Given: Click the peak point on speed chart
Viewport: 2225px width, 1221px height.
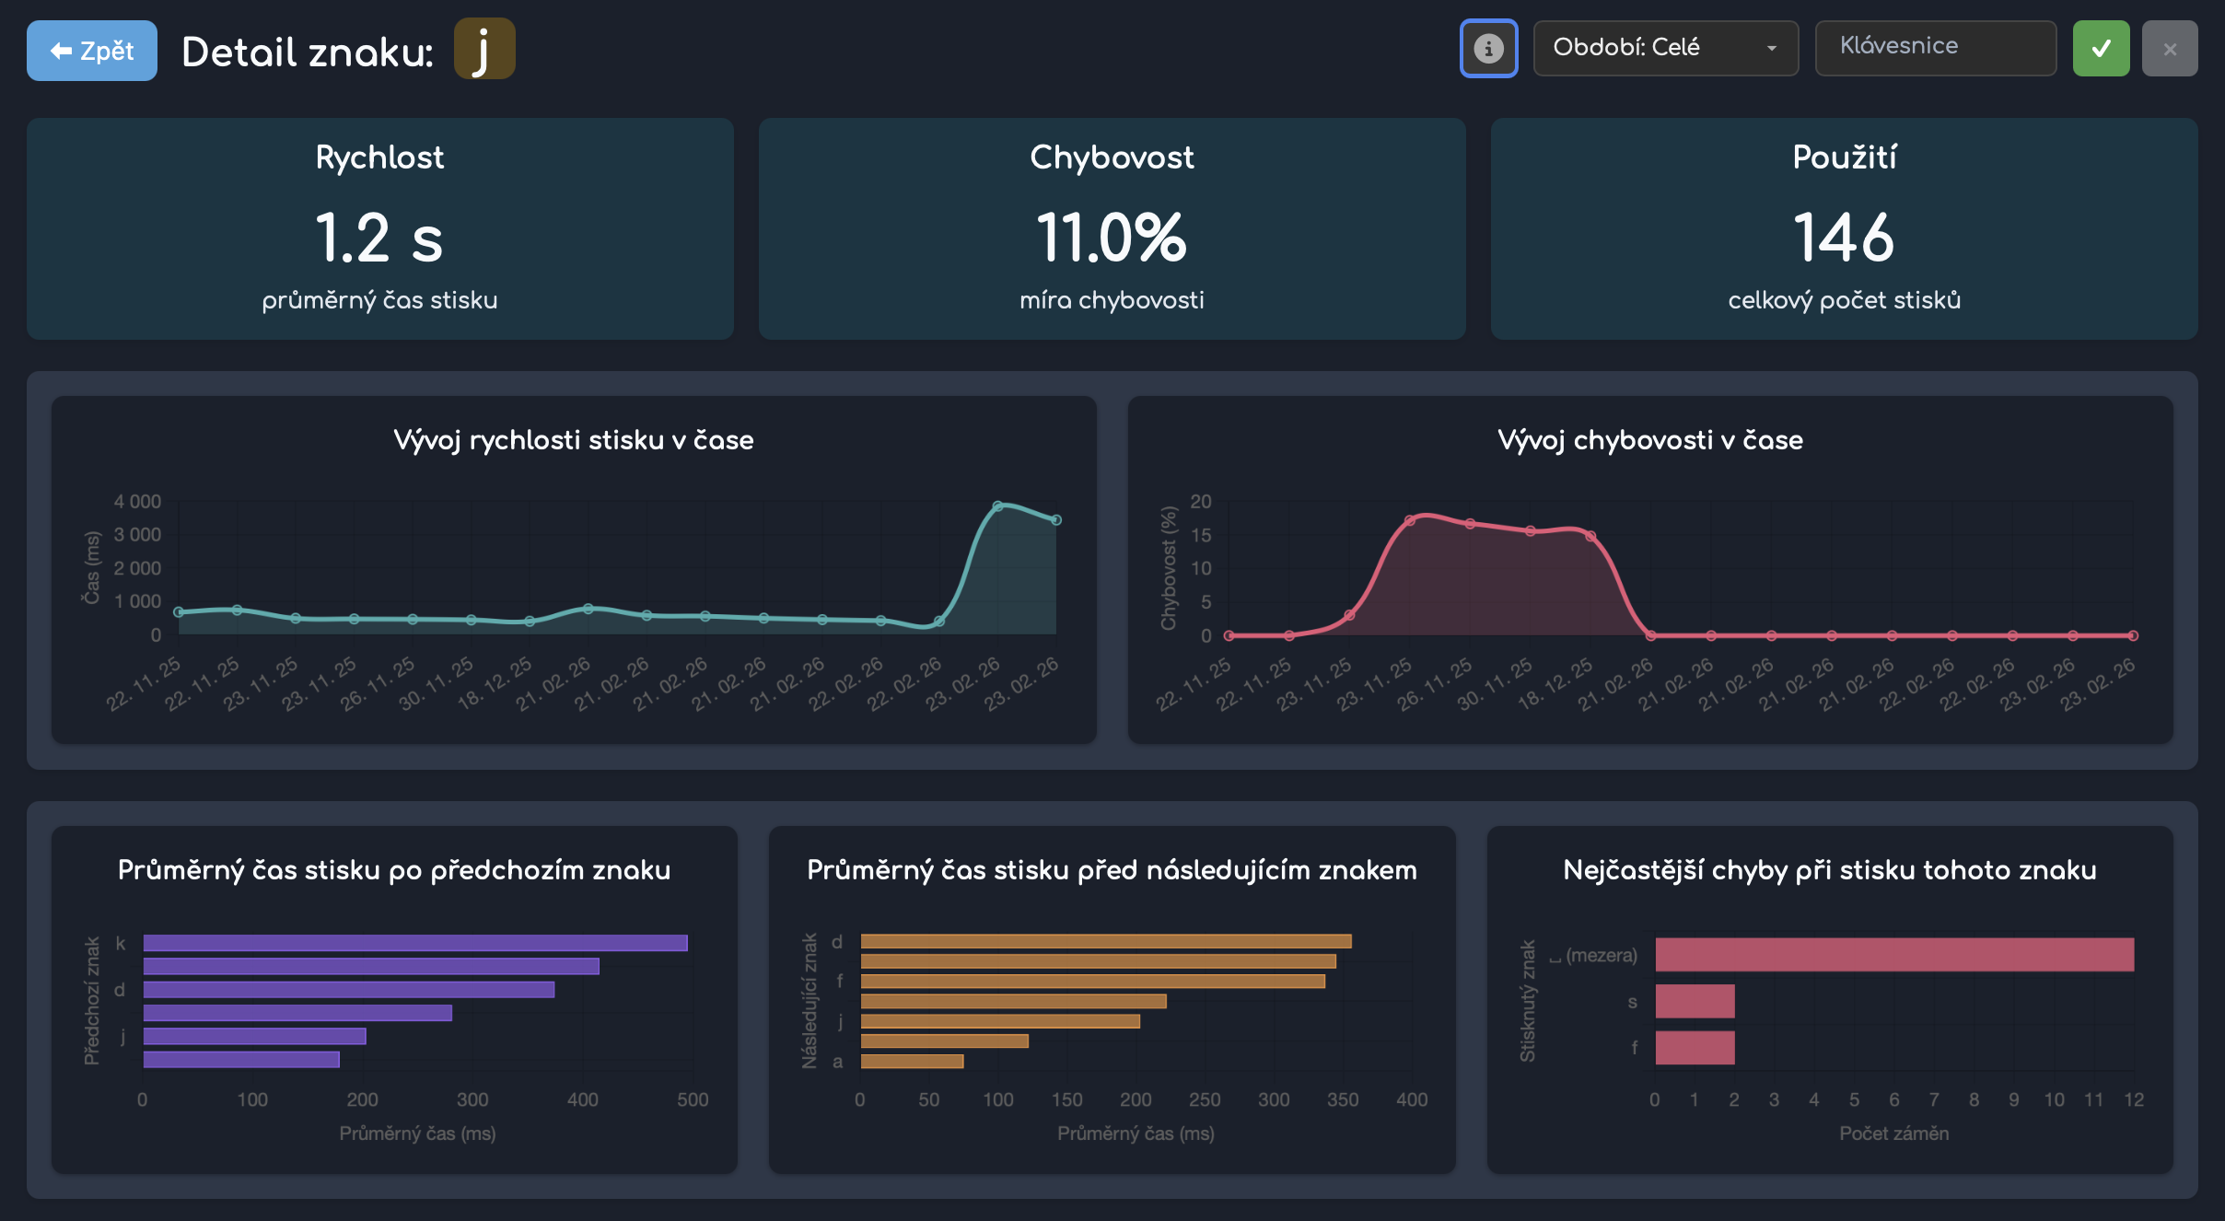Looking at the screenshot, I should (997, 506).
